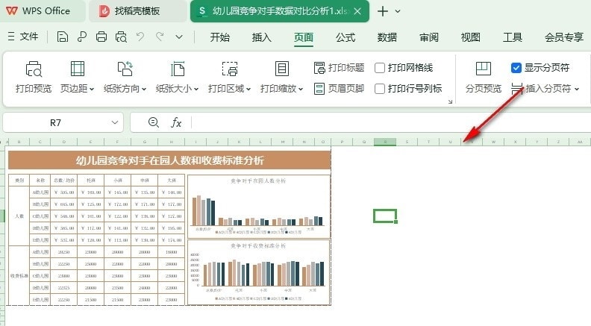Screen dimensions: 591x326
Task: Click the zoom magnifier icon in formula bar
Action: click(x=154, y=122)
